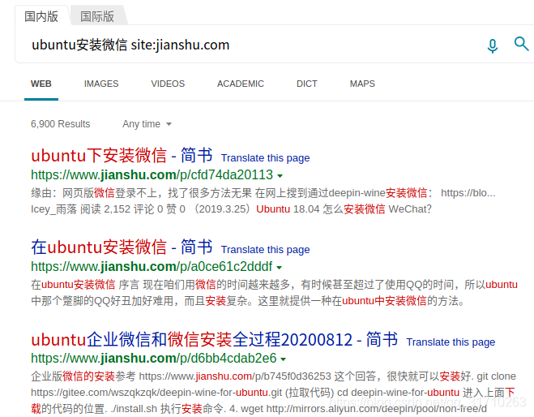Select the WEB results tab
This screenshot has height=417, width=534.
(x=41, y=84)
